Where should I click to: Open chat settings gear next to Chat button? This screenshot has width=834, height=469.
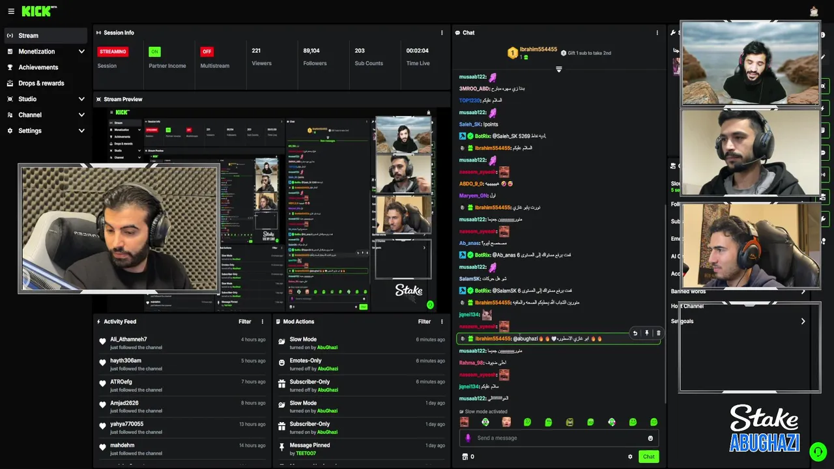click(630, 457)
